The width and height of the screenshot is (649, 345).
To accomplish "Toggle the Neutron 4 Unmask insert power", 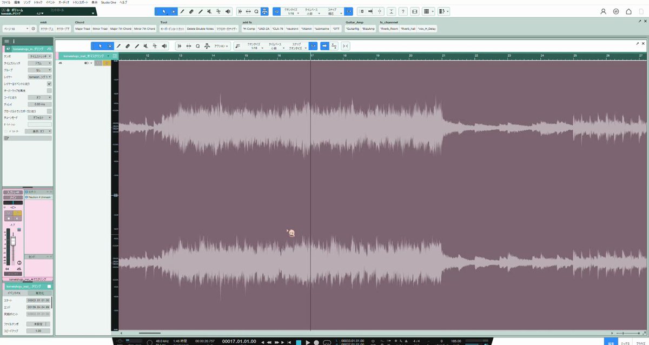I will click(27, 197).
